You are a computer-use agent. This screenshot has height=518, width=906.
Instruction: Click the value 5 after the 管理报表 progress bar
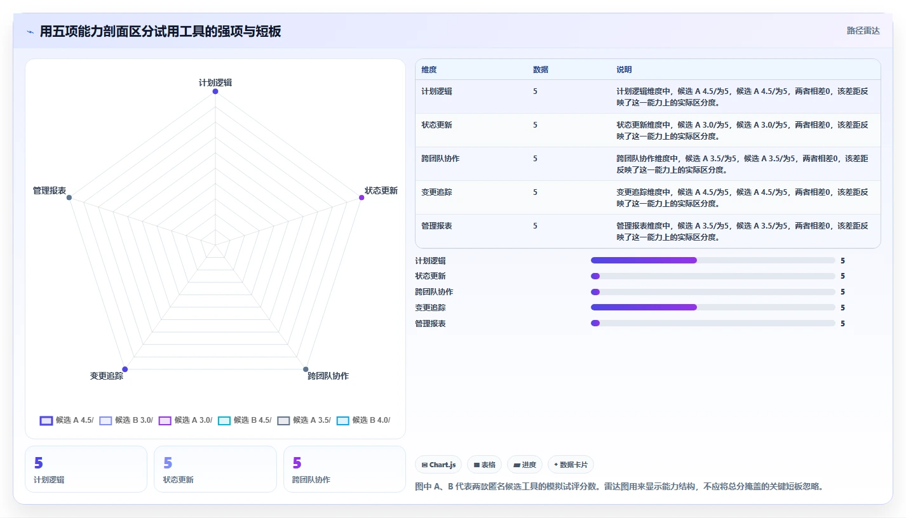842,324
